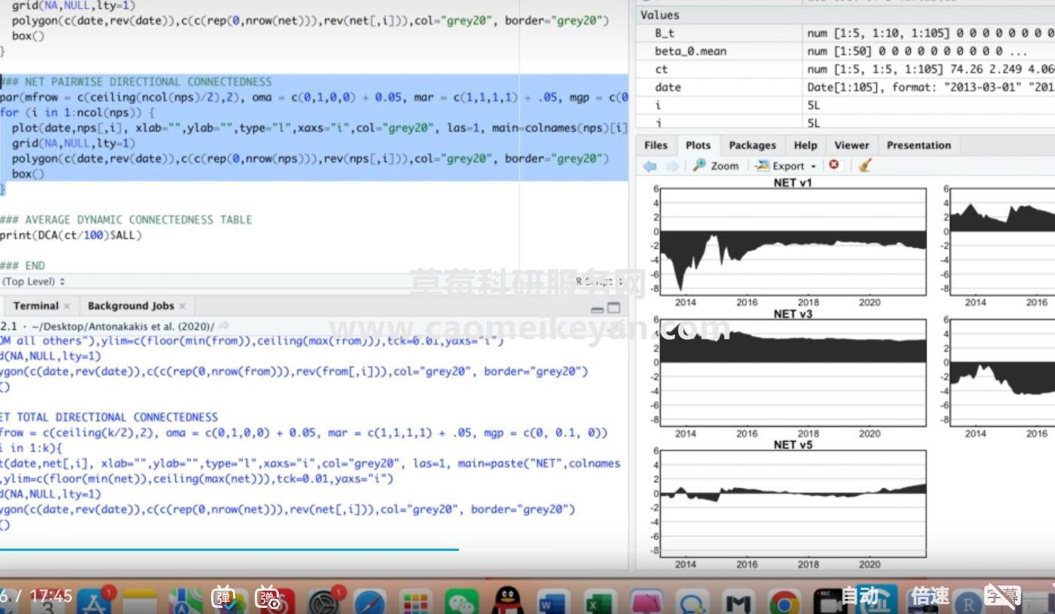Open console working directory via arrow icon

224,326
